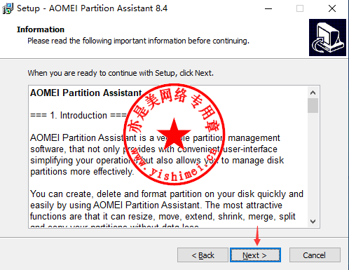Go back with the < Back button
This screenshot has height=270, width=349.
tap(203, 255)
